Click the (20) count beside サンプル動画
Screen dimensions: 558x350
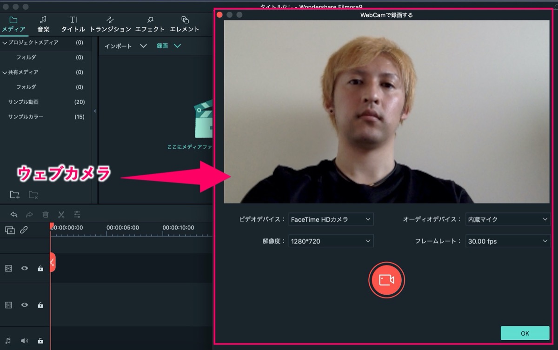tap(80, 102)
